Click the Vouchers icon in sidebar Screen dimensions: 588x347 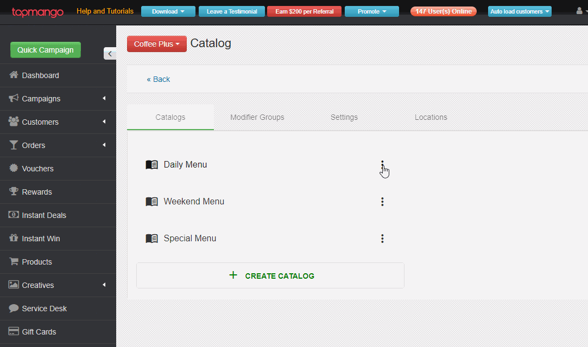pyautogui.click(x=12, y=169)
